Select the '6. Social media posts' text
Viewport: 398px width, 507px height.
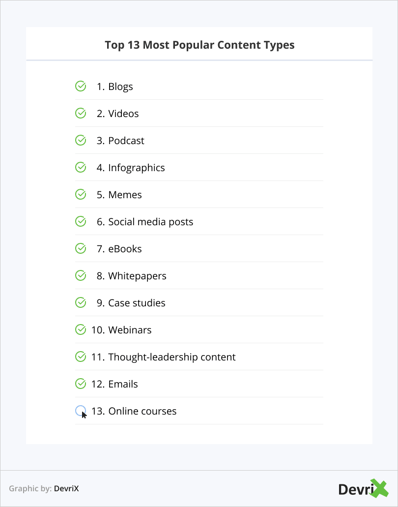point(144,222)
